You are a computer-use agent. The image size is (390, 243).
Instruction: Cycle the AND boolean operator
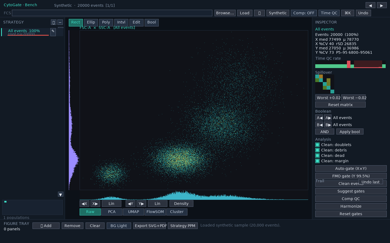324,132
